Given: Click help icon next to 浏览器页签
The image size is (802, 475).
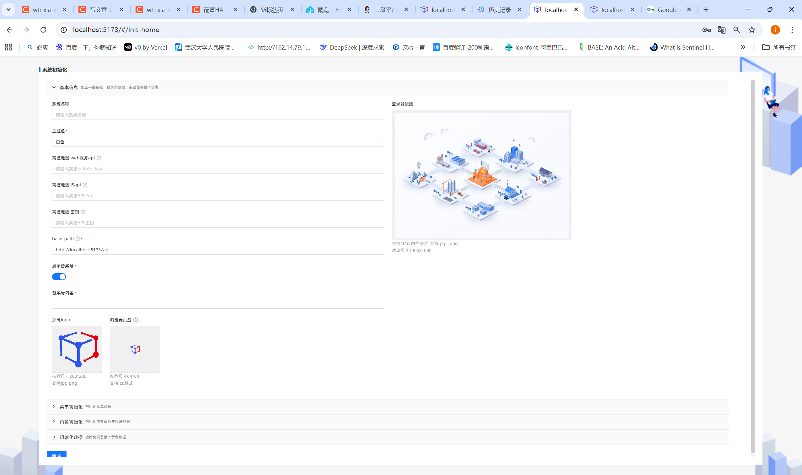Looking at the screenshot, I should pyautogui.click(x=136, y=320).
